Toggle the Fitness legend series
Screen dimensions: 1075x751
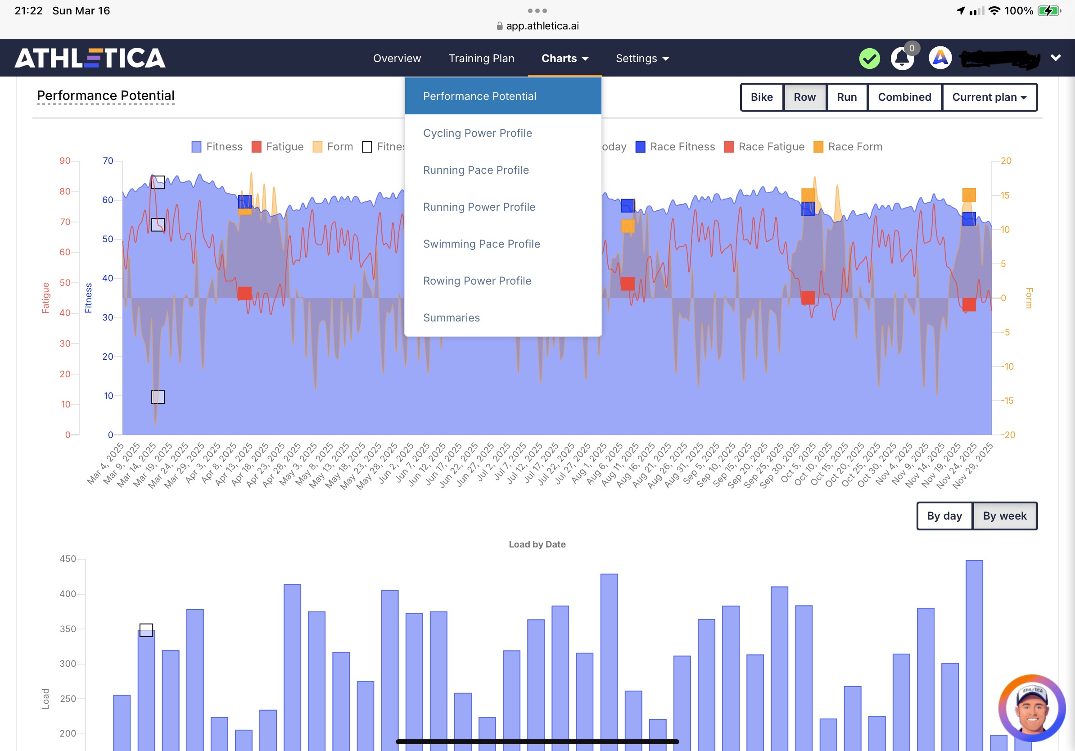coord(217,146)
